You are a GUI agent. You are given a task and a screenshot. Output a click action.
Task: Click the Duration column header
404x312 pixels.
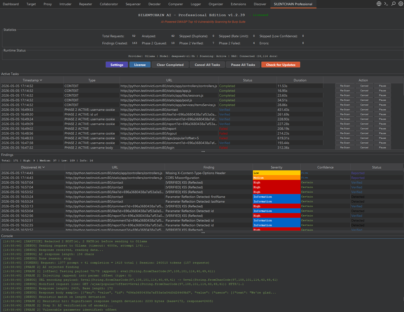pos(300,80)
